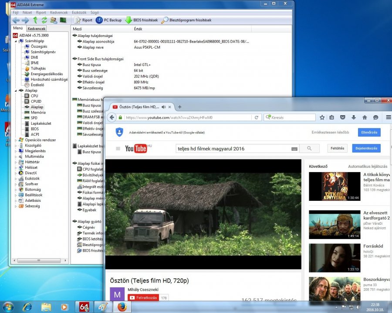Click the Firefox address bar URL
The height and width of the screenshot is (313, 392).
pos(169,117)
